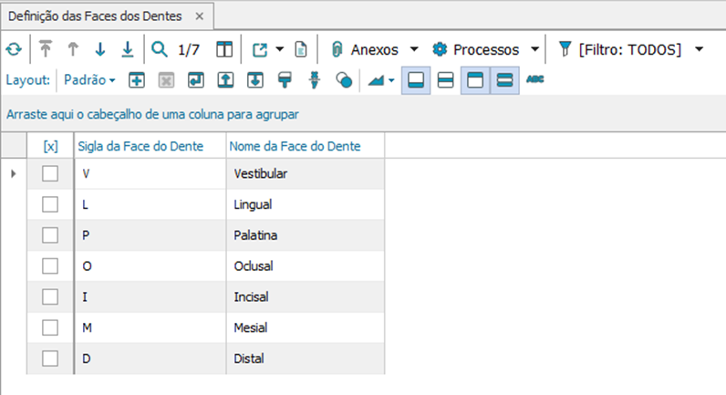Click the export icon with arrow

[259, 49]
